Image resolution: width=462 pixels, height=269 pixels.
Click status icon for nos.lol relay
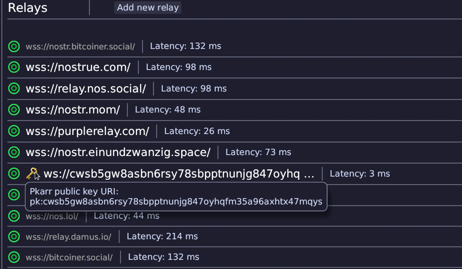(x=14, y=215)
